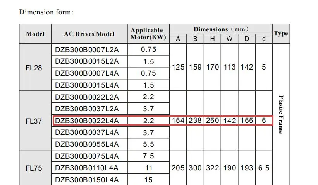318x185 pixels.
Task: Click the 193 value under column D
Action: [247, 168]
